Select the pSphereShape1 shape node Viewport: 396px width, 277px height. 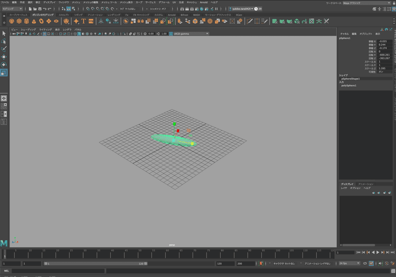pos(350,79)
